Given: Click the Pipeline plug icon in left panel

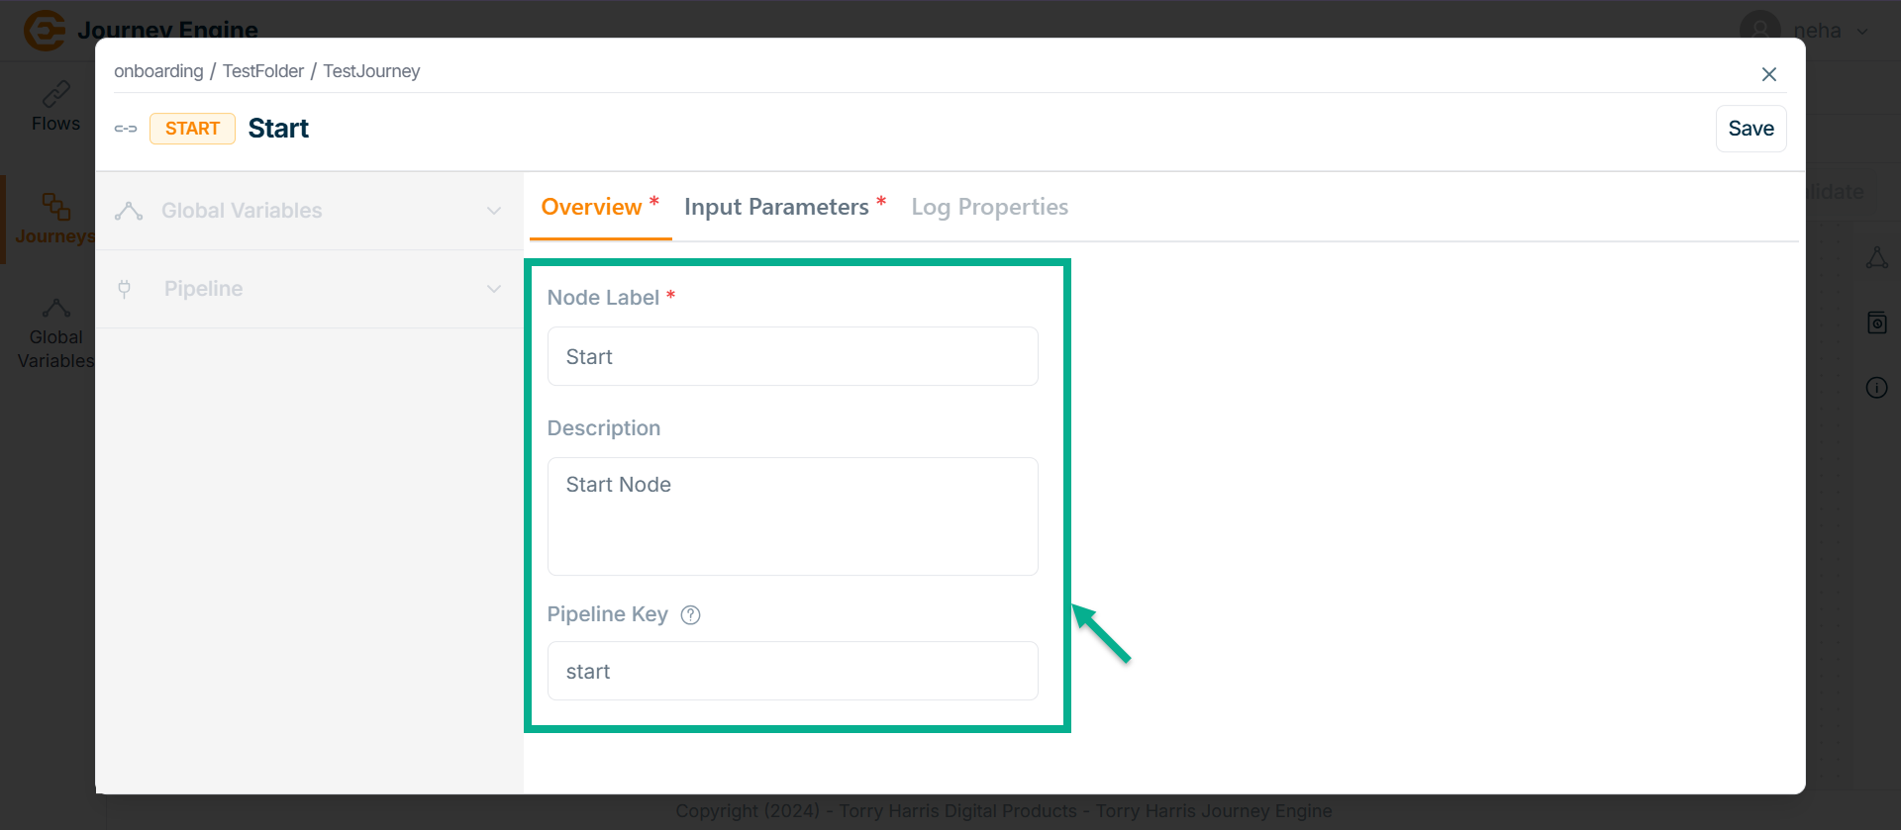Looking at the screenshot, I should [125, 289].
